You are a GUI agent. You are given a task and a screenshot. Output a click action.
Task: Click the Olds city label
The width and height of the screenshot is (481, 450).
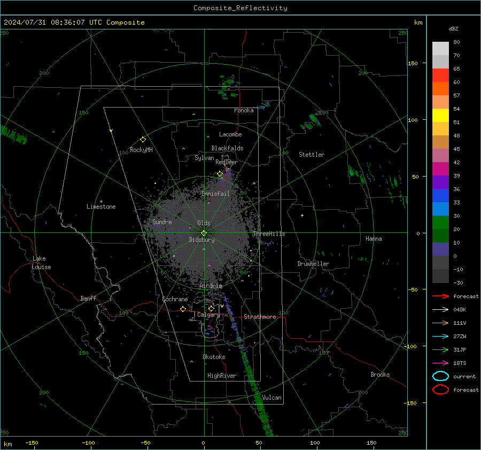204,223
